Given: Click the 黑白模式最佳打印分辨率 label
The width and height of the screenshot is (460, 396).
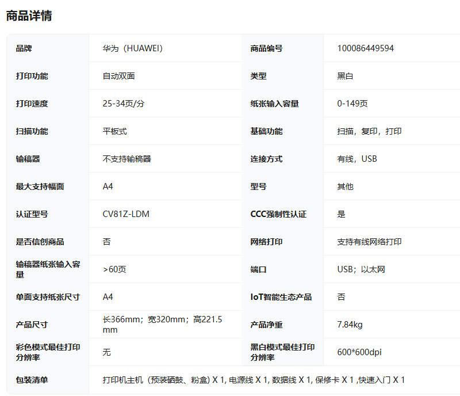Looking at the screenshot, I should 282,352.
